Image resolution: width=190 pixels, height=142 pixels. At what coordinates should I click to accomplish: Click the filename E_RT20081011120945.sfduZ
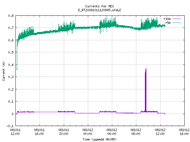(99, 10)
